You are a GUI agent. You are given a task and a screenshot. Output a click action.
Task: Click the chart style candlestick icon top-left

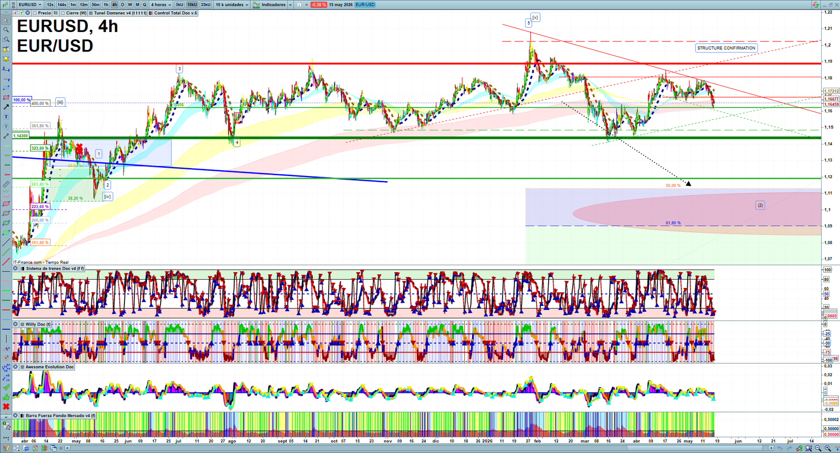tap(5, 5)
